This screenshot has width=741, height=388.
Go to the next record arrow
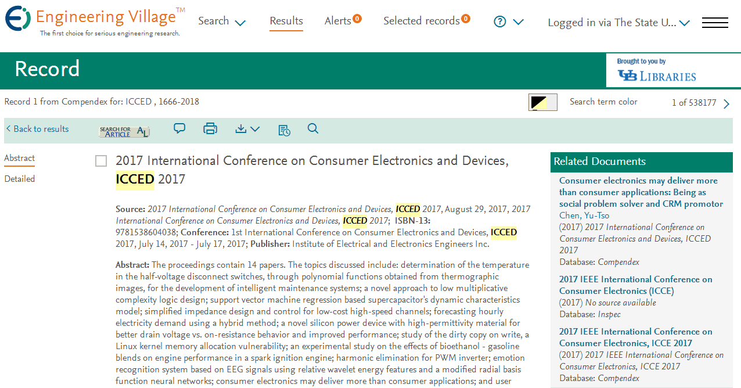pos(726,103)
